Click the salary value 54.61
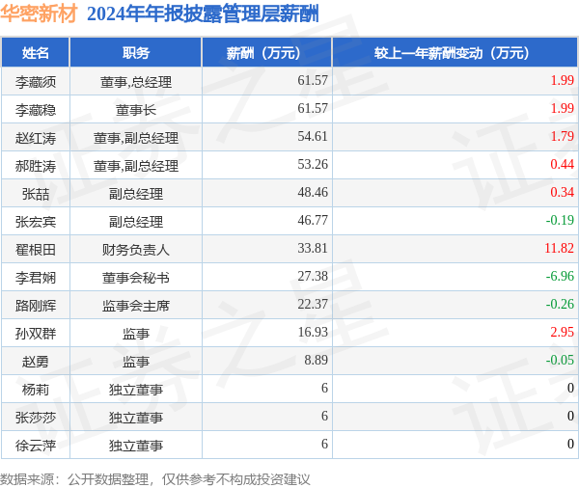 coord(313,136)
